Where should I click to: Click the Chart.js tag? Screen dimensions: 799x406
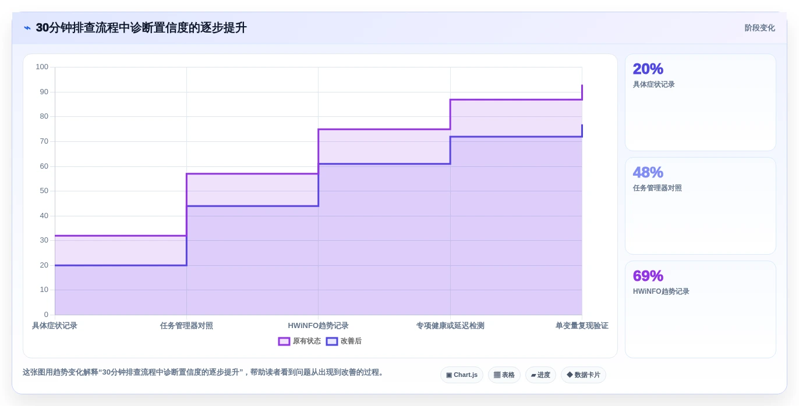[x=462, y=375]
